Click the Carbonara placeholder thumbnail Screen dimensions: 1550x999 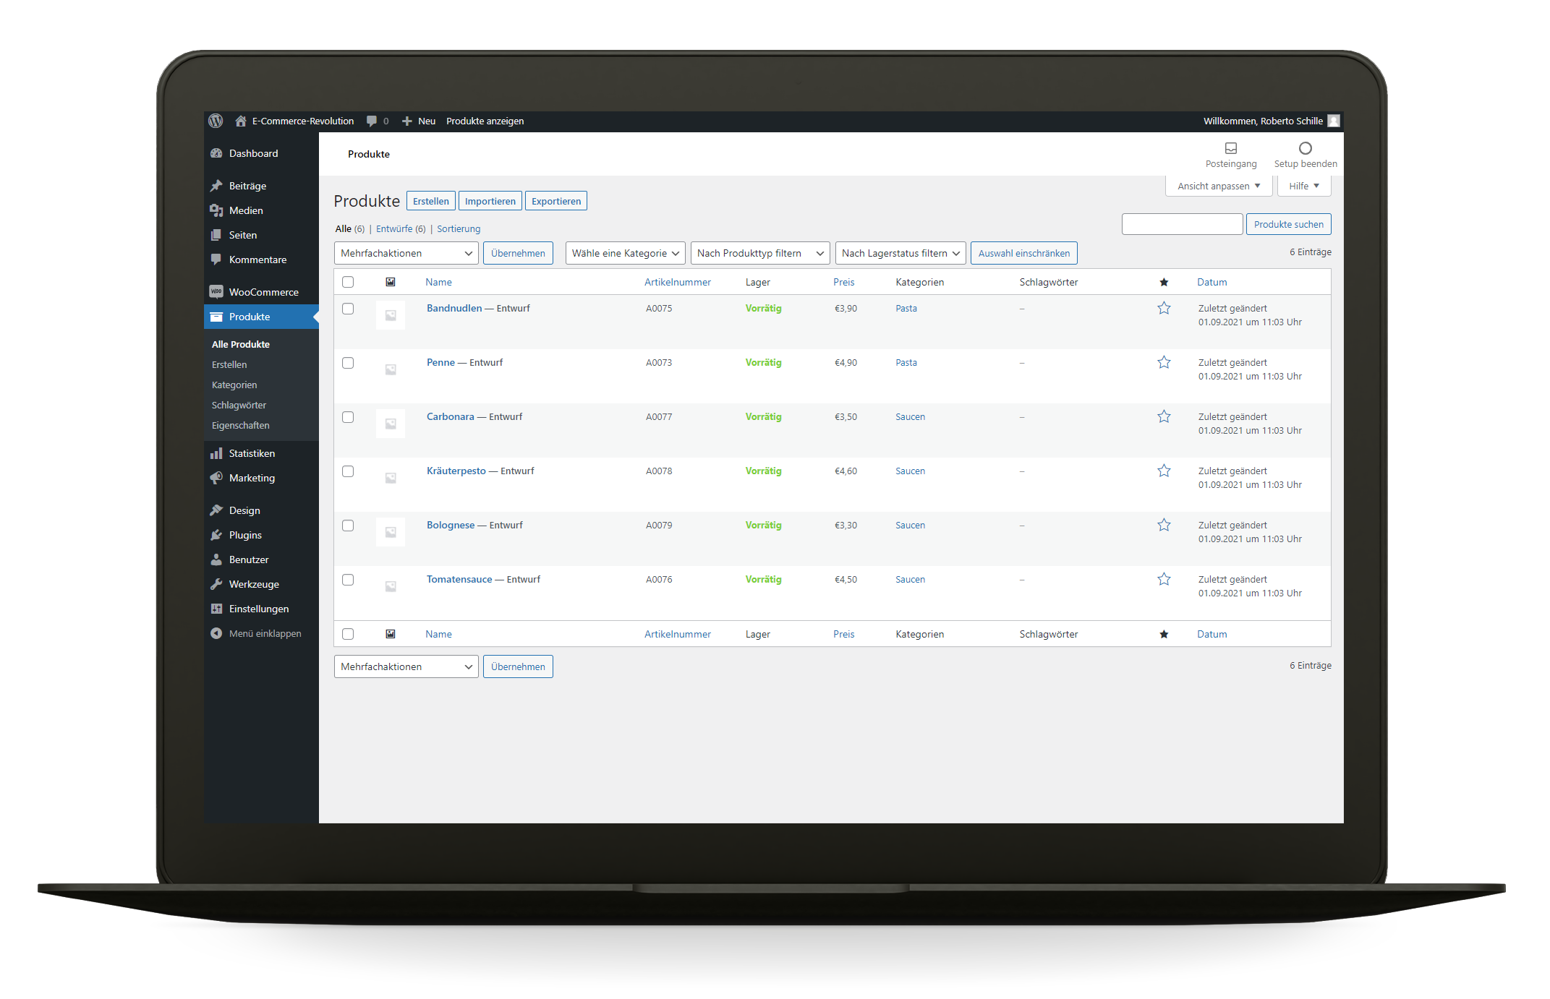[x=391, y=424]
